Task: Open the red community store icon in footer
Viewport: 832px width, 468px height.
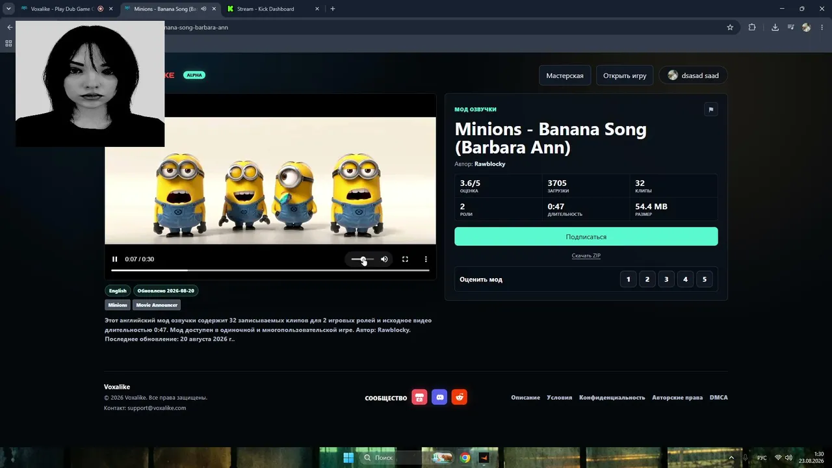Action: point(420,397)
